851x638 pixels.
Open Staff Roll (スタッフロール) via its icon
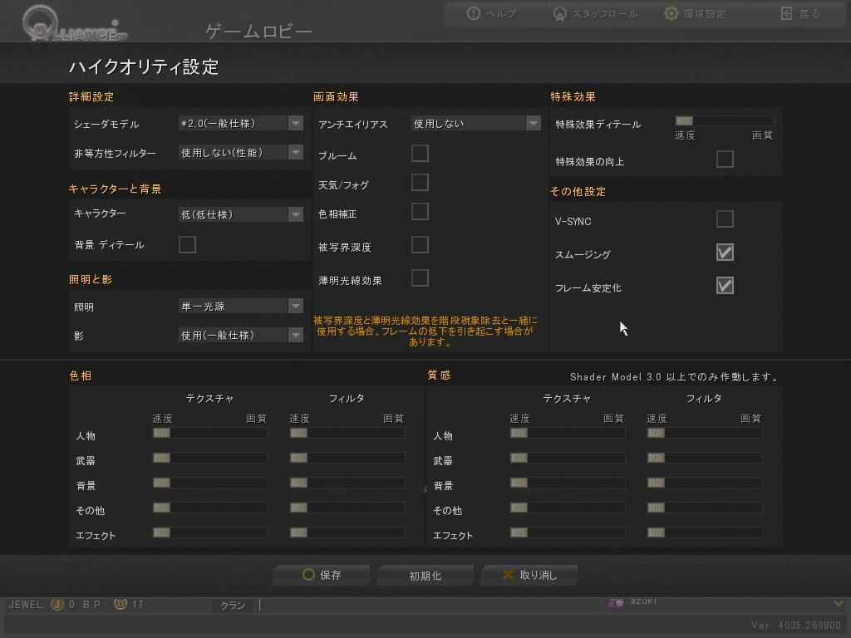(x=559, y=13)
